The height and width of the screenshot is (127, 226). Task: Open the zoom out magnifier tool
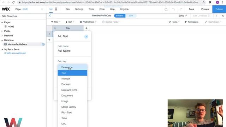point(166,9)
